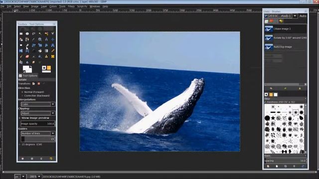Select the Fuzzy Select wand tool
The image size is (319, 179).
pos(40,34)
